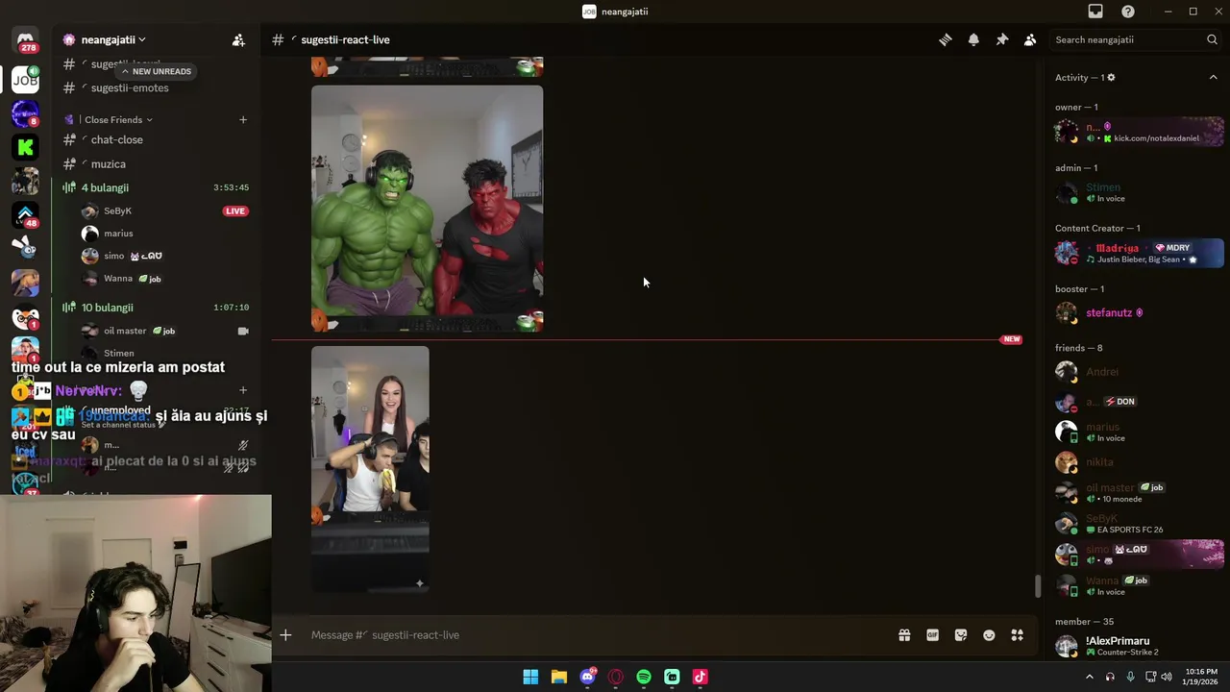Open the apps launcher icon in message bar
The height and width of the screenshot is (692, 1230).
click(1017, 635)
